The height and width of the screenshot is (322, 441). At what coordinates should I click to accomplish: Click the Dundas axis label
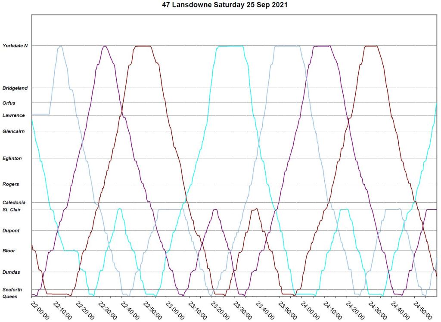11,272
